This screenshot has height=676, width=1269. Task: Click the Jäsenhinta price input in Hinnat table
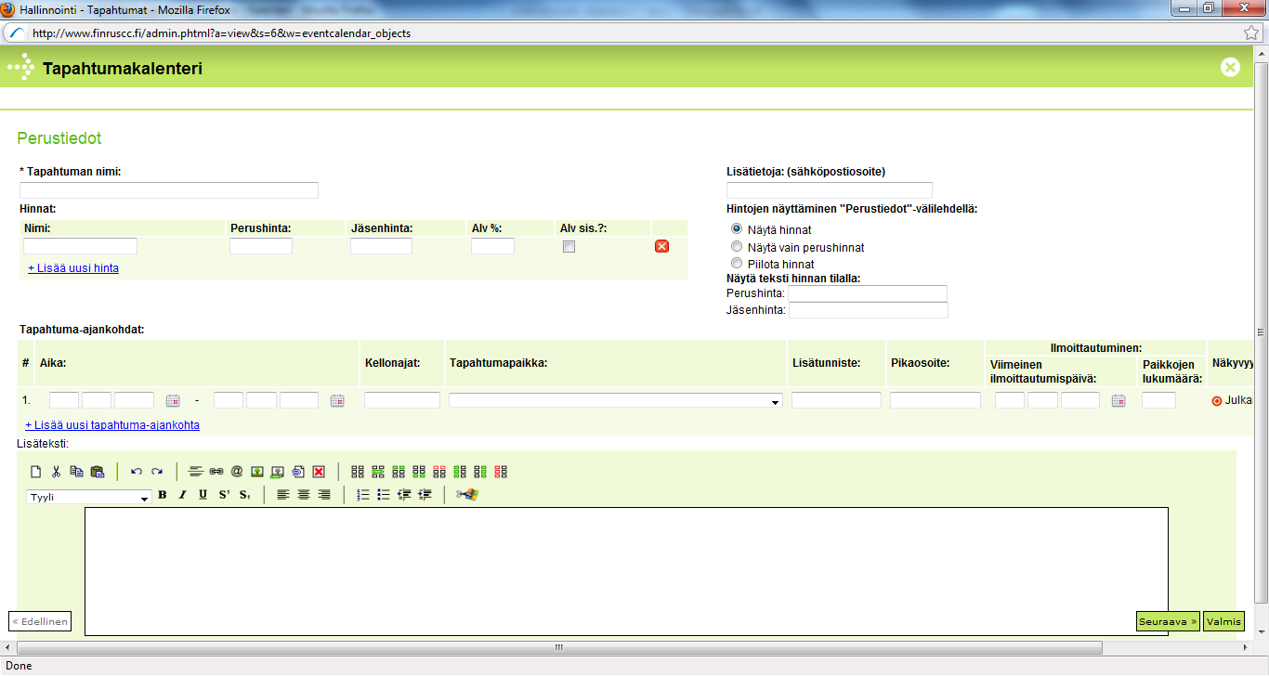[381, 246]
